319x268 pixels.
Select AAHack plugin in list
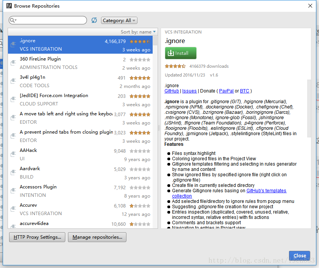point(80,155)
